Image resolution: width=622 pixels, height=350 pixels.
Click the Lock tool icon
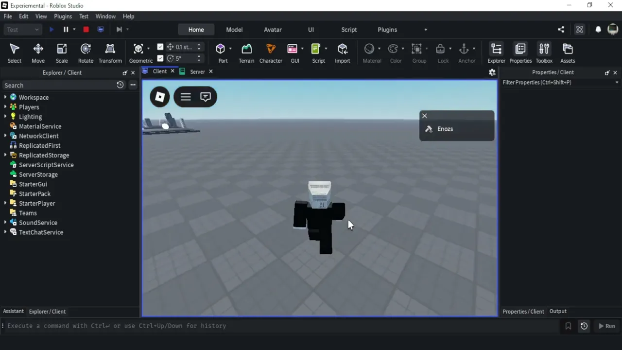click(x=440, y=49)
